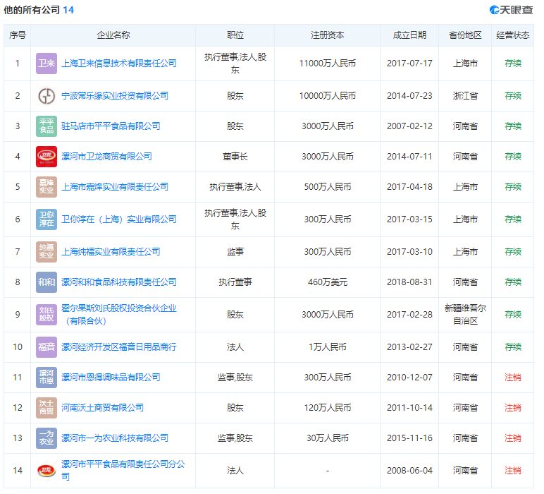Open 漯河市恩得调味品有限公司 link
This screenshot has width=544, height=494.
click(111, 378)
